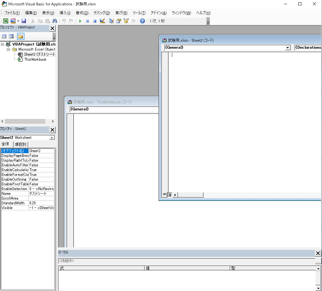Click the Reset (stop) toolbar icon

[x=95, y=21]
